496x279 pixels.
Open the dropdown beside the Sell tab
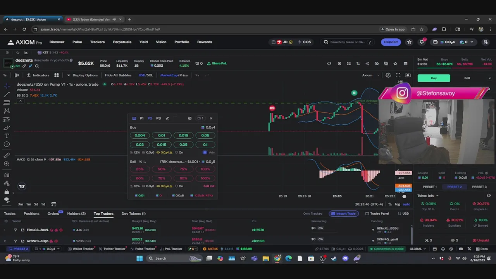click(489, 78)
